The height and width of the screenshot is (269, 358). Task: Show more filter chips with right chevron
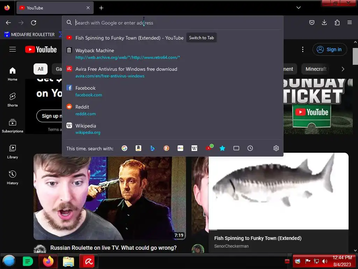tap(343, 69)
